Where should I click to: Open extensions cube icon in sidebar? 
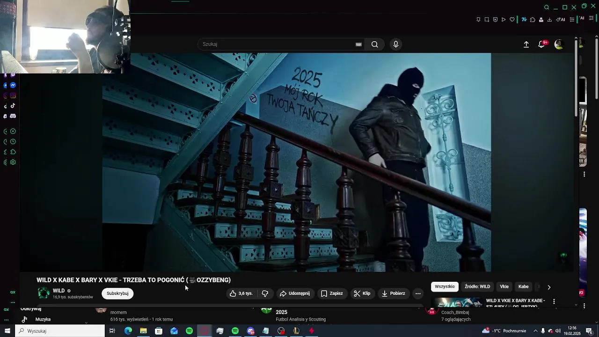click(13, 152)
